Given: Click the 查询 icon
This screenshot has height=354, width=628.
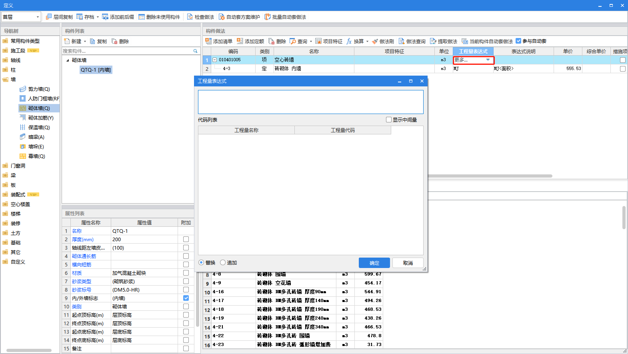Looking at the screenshot, I should coord(293,41).
